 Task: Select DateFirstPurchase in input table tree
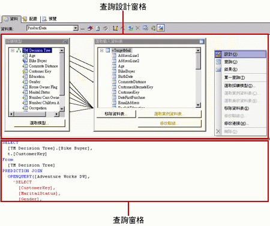point(131,98)
